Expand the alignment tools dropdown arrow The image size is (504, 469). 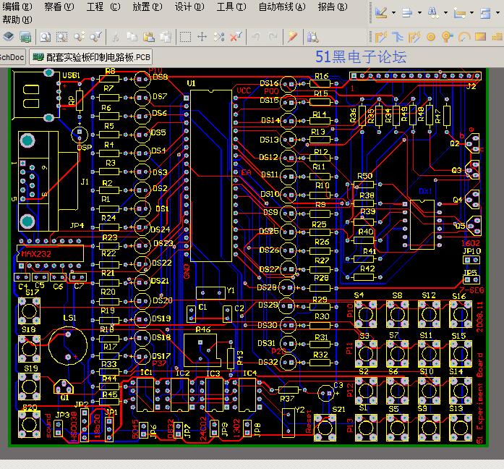[x=419, y=13]
